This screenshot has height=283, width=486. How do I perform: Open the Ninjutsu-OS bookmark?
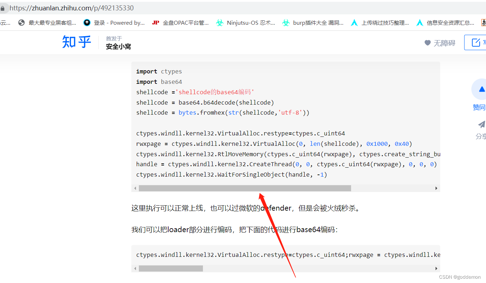[246, 23]
